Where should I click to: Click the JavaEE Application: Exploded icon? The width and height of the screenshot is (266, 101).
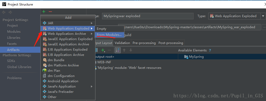point(45,39)
